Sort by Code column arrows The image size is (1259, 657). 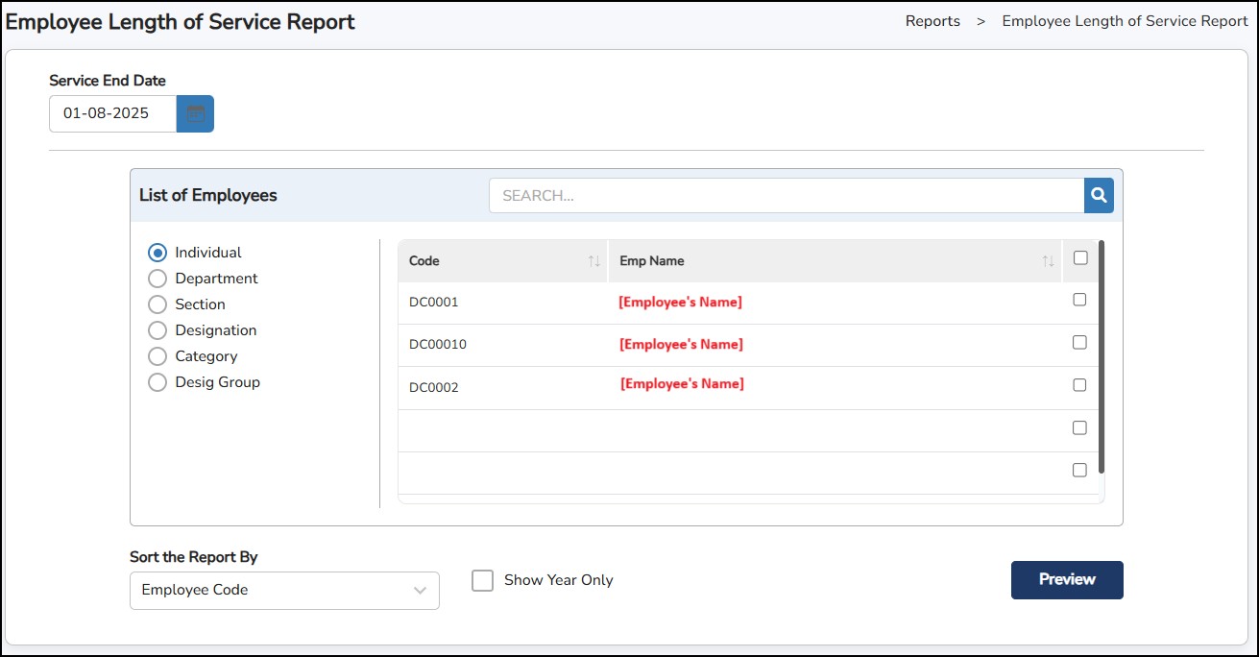(x=593, y=261)
